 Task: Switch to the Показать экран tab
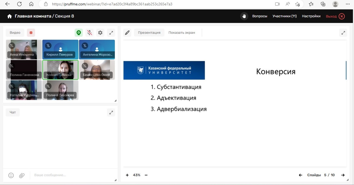pos(182,33)
